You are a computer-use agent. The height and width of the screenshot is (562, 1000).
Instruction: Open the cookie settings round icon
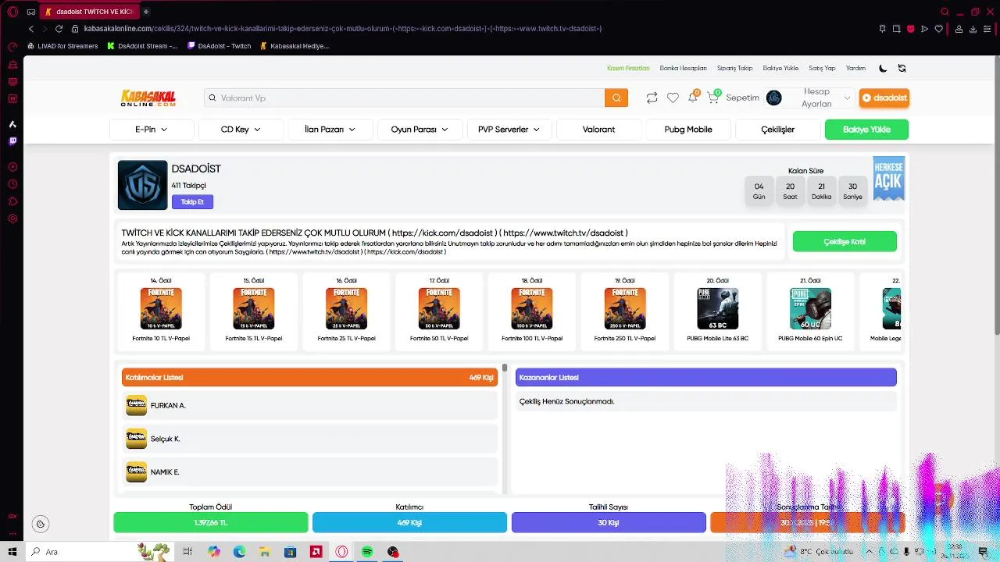pos(41,525)
